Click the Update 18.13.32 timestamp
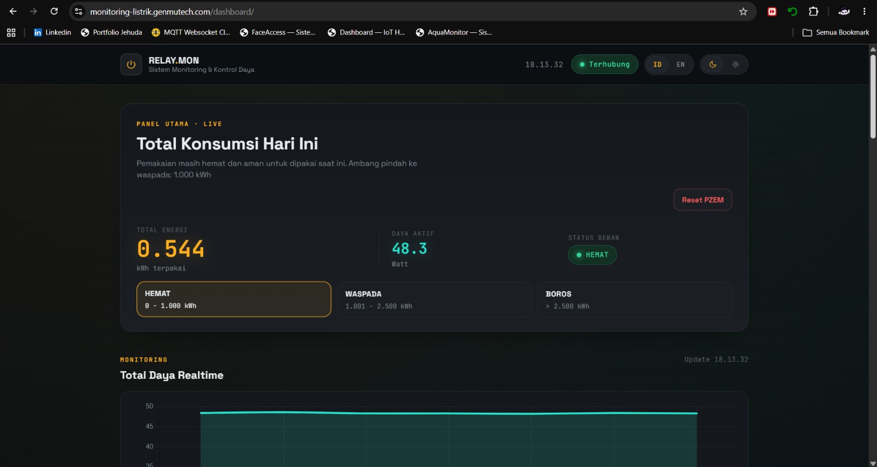Screen dimensions: 877x467 (716, 360)
